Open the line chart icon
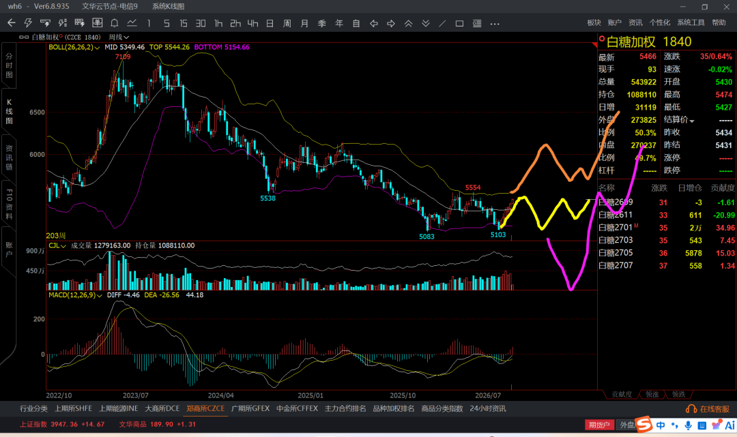This screenshot has width=737, height=437. (x=132, y=23)
